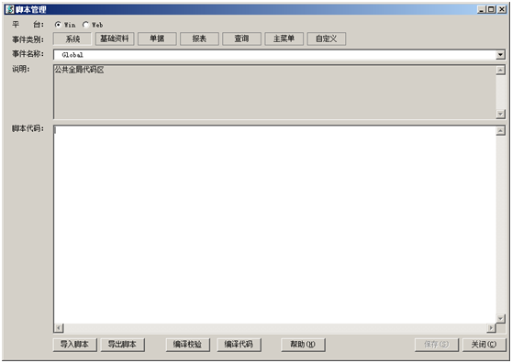Choose the 报表 event category
This screenshot has height=363, width=512.
199,38
